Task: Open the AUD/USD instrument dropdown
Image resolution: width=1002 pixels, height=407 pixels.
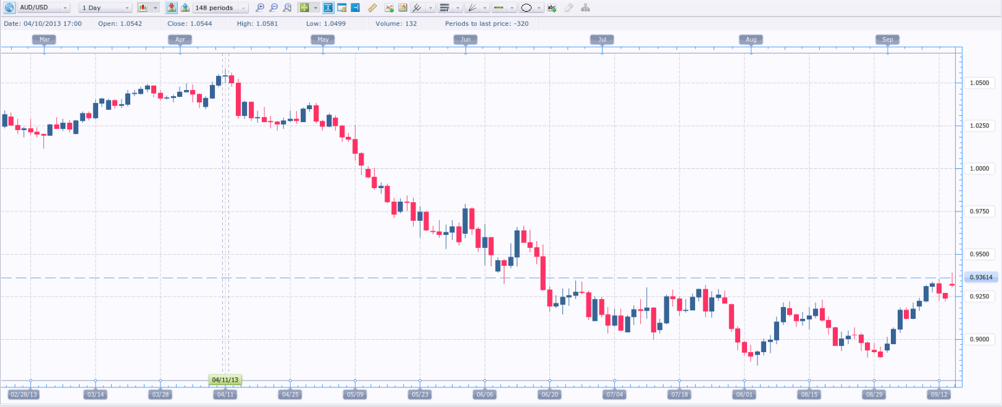Action: 65,7
